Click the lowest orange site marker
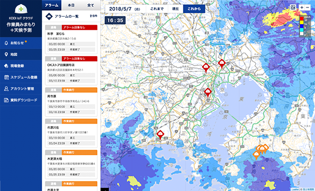 pyautogui.click(x=256, y=155)
